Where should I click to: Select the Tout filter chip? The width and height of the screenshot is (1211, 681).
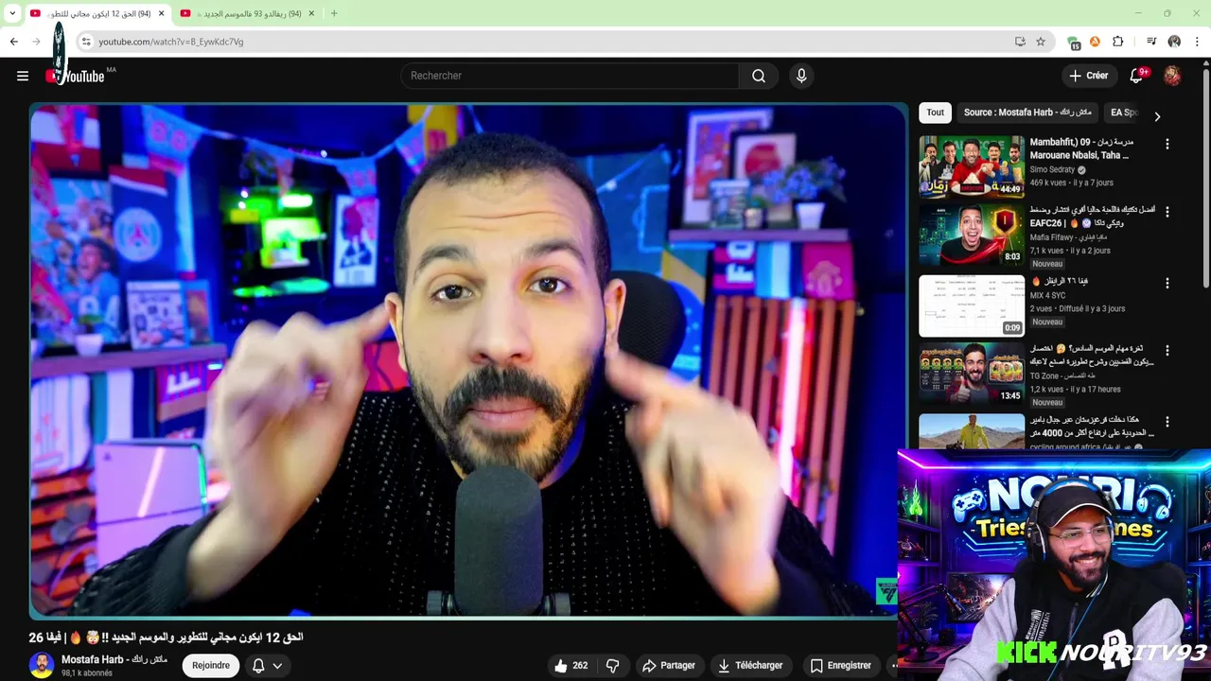pyautogui.click(x=935, y=113)
